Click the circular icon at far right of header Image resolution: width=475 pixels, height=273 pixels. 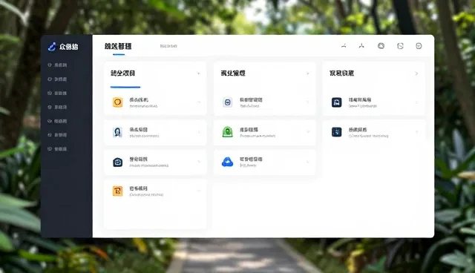pos(419,46)
